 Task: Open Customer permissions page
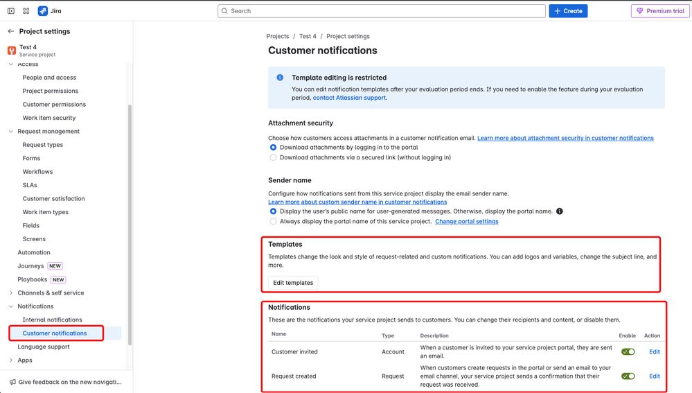pos(54,104)
